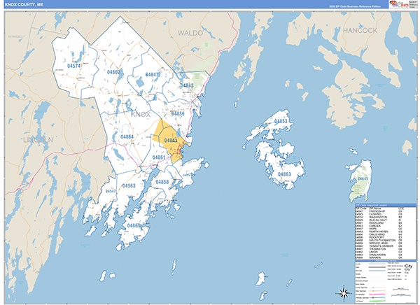Select the OWLS HEAD row in index
The width and height of the screenshot is (420, 305).
pos(379,234)
